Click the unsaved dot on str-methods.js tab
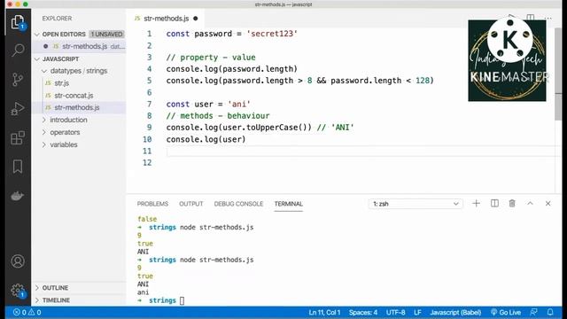Image resolution: width=567 pixels, height=319 pixels. (196, 19)
